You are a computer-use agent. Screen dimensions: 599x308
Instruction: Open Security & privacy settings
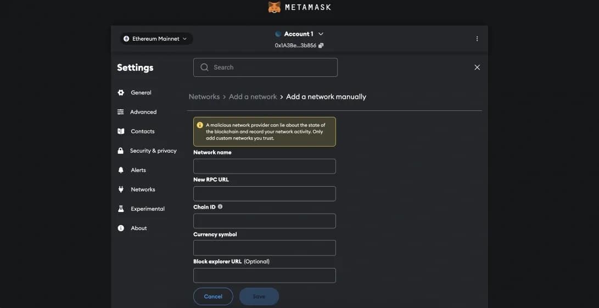pos(153,150)
